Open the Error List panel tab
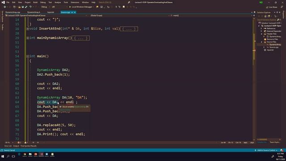Image resolution: width=286 pixels, height=161 pixels. click(x=8, y=146)
